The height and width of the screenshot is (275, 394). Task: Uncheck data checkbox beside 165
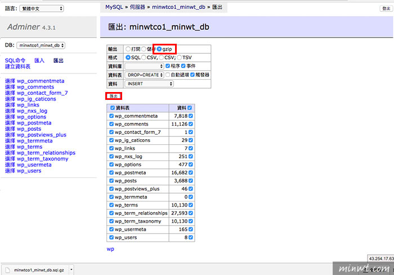coord(191,229)
